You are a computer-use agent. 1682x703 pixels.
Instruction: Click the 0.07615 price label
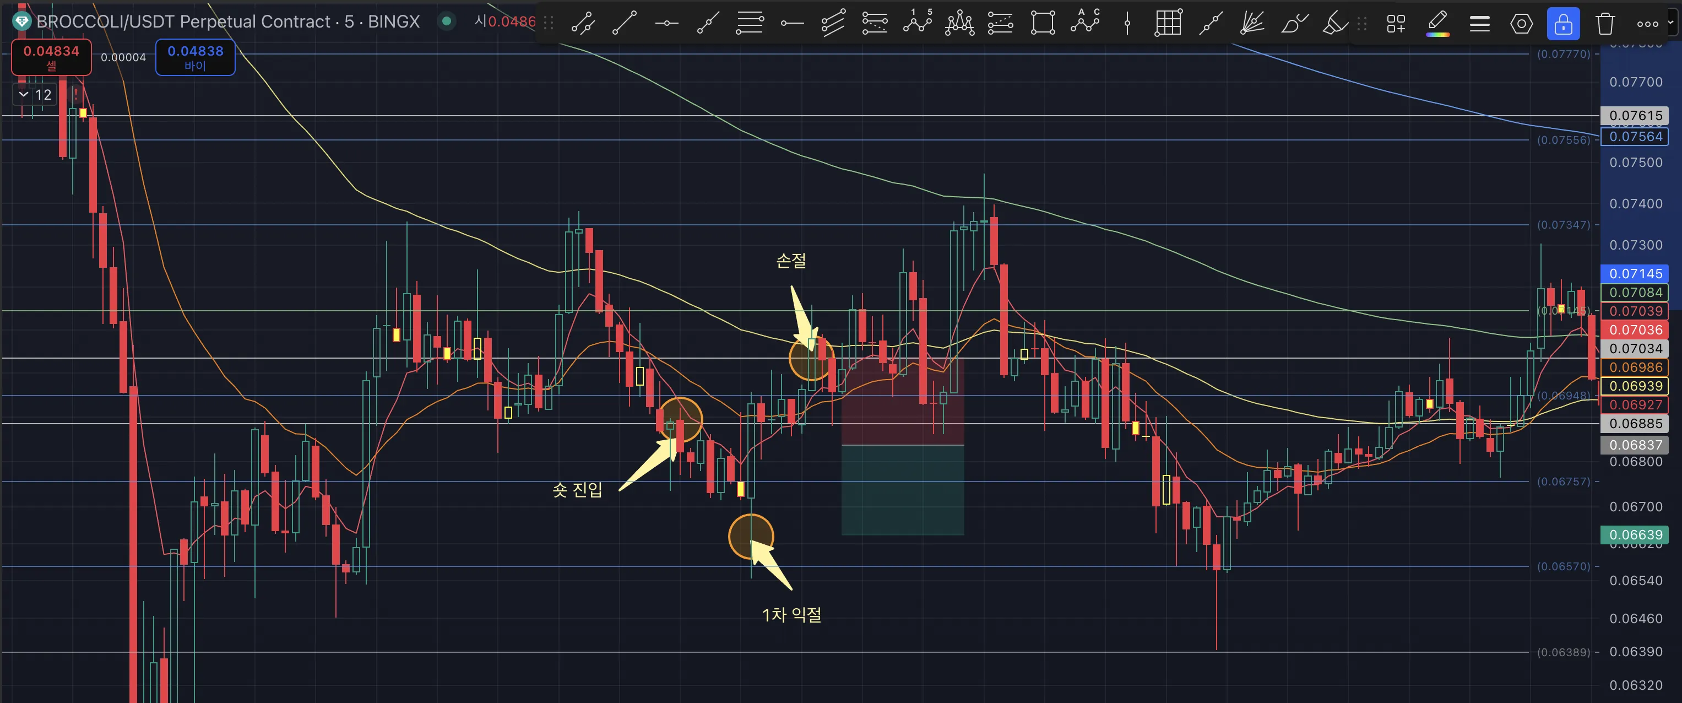coord(1634,116)
